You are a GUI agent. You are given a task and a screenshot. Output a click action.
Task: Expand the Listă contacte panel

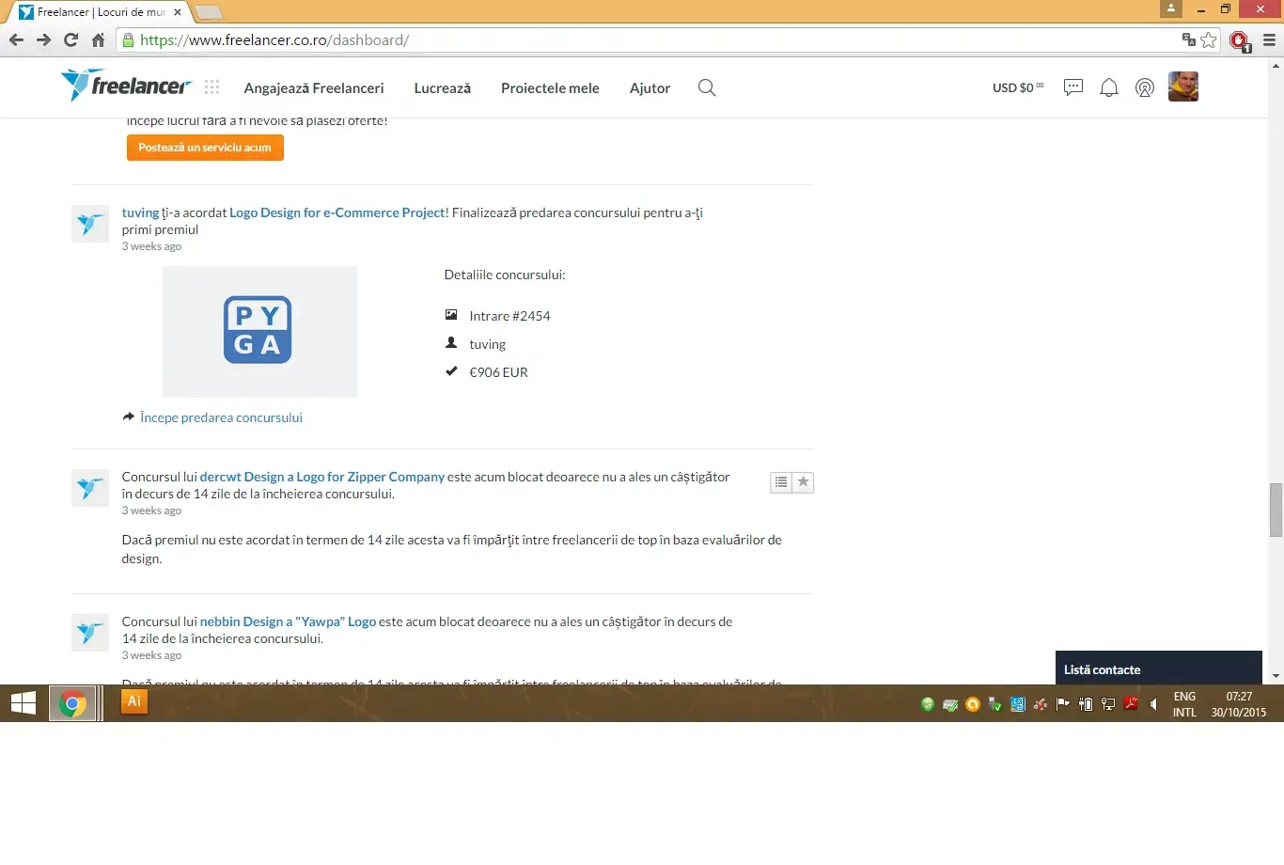pyautogui.click(x=1157, y=669)
